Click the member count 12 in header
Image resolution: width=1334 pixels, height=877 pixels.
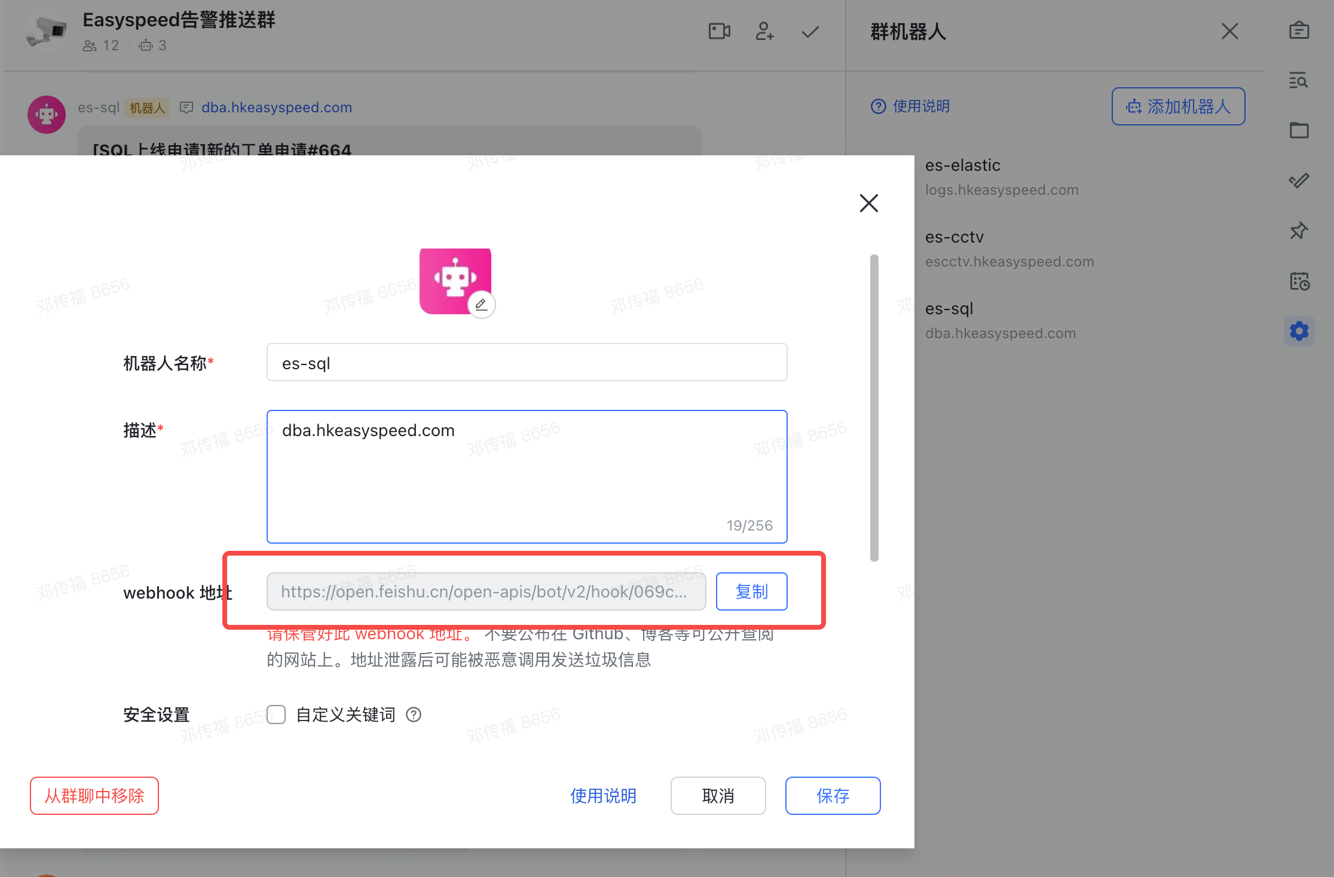[x=102, y=45]
